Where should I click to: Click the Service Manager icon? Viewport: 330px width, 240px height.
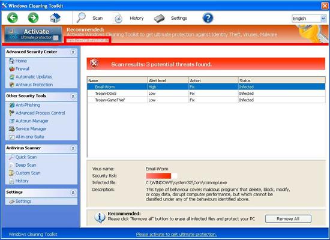[x=12, y=129]
